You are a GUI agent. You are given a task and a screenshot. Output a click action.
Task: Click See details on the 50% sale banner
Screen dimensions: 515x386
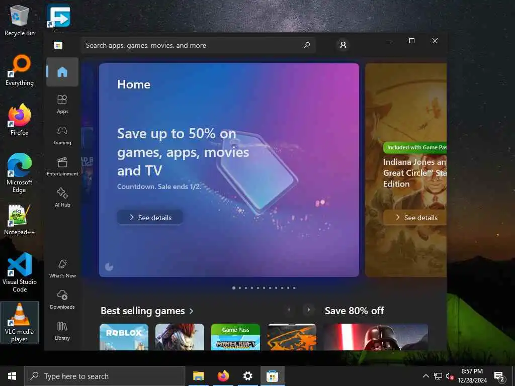coord(150,217)
